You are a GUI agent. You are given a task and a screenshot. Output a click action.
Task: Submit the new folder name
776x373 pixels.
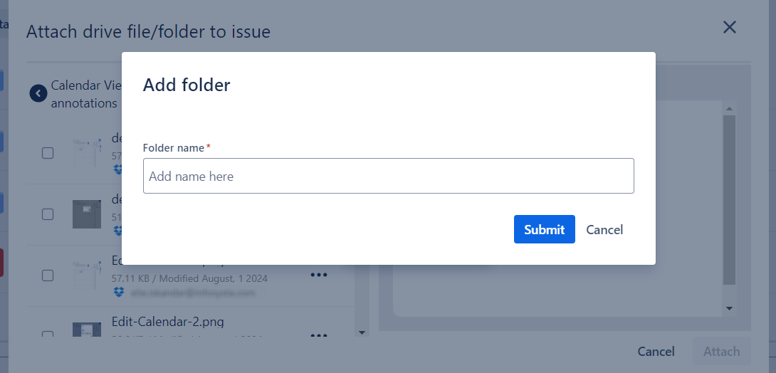544,229
